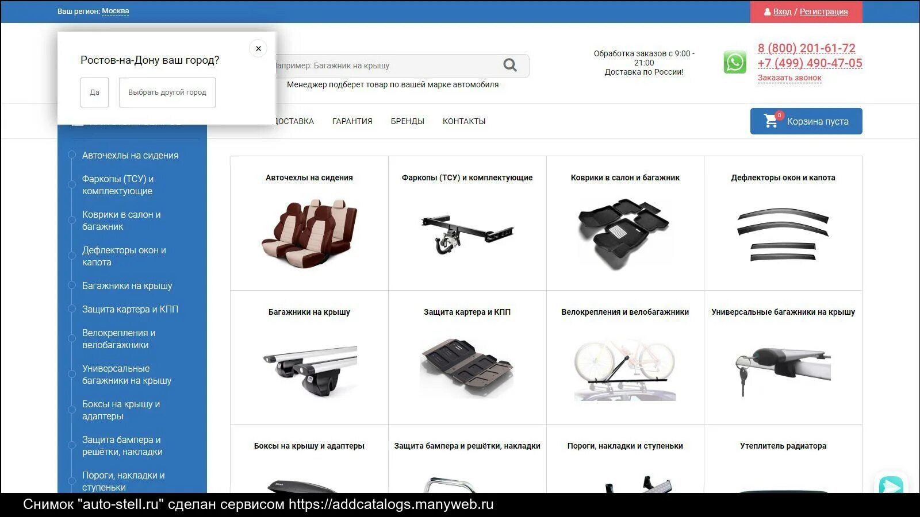
Task: Close the city confirmation popup
Action: click(258, 48)
